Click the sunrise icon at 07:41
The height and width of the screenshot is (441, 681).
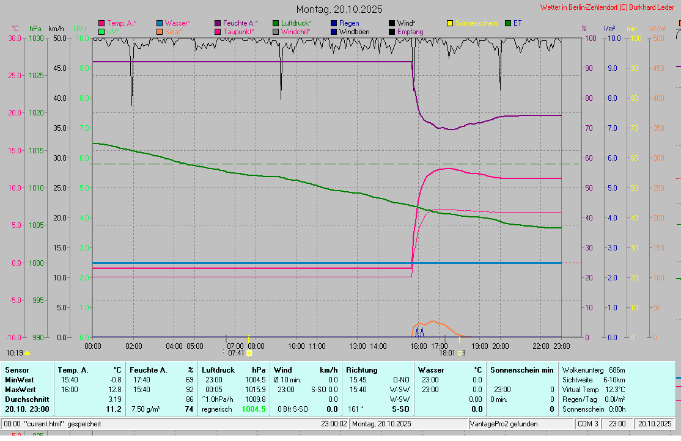[x=249, y=352]
